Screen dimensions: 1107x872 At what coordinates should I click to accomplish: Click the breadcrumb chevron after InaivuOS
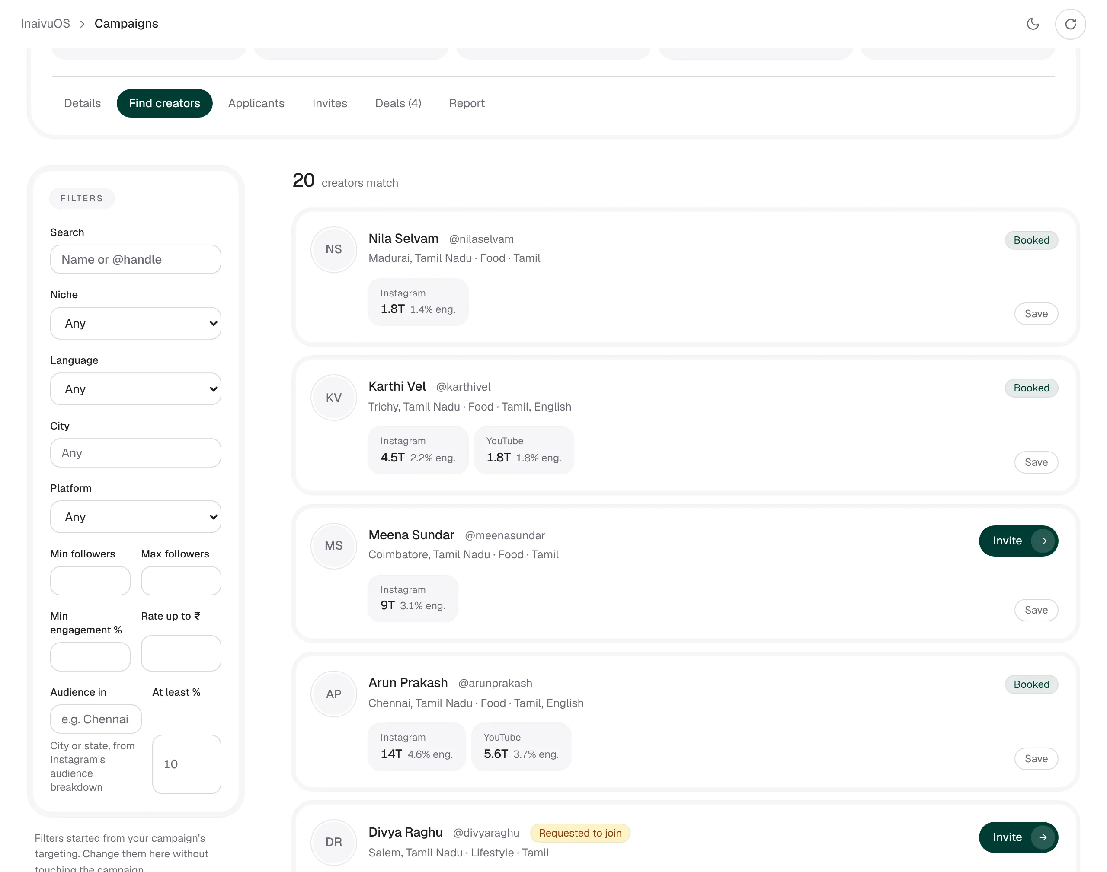(x=82, y=24)
